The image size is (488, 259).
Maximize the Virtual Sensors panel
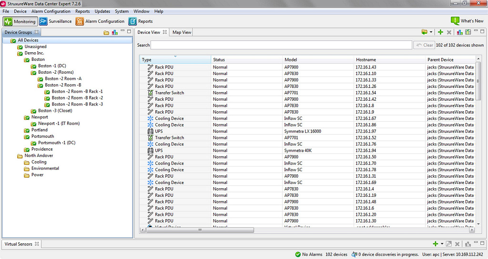(x=482, y=243)
